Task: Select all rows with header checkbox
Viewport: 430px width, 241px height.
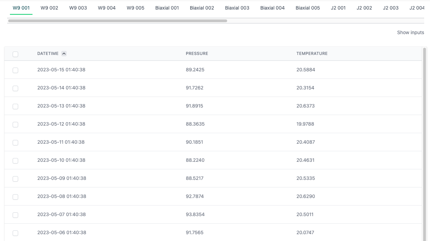Action: (15, 54)
